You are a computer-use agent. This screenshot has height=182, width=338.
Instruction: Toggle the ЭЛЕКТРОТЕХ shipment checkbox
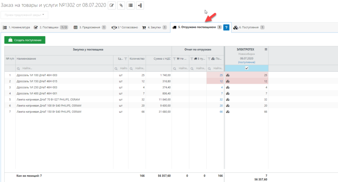pos(247,68)
